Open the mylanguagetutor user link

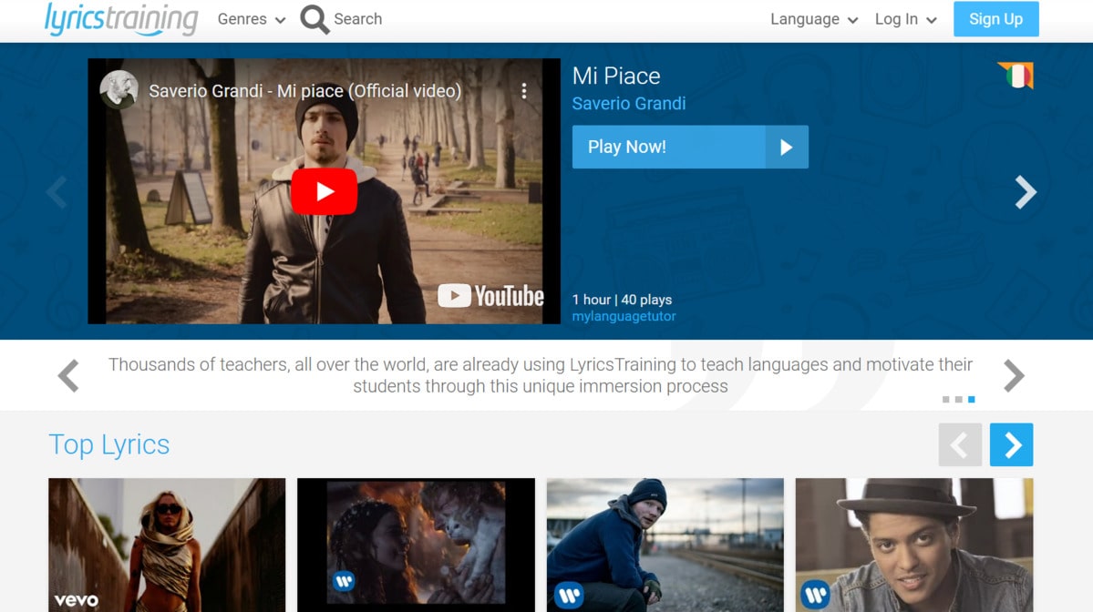click(x=624, y=316)
